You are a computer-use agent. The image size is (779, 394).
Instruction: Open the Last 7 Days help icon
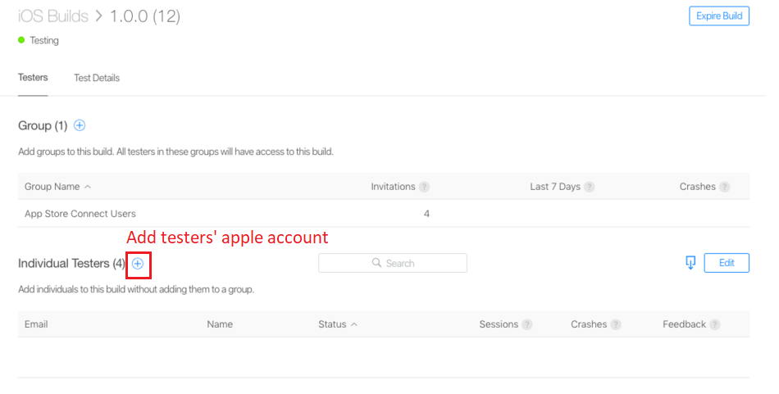click(589, 187)
